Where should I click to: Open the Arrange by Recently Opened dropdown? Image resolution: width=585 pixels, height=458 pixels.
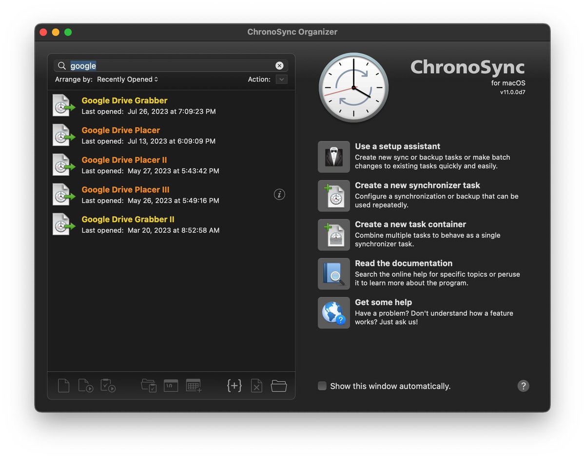pyautogui.click(x=128, y=80)
